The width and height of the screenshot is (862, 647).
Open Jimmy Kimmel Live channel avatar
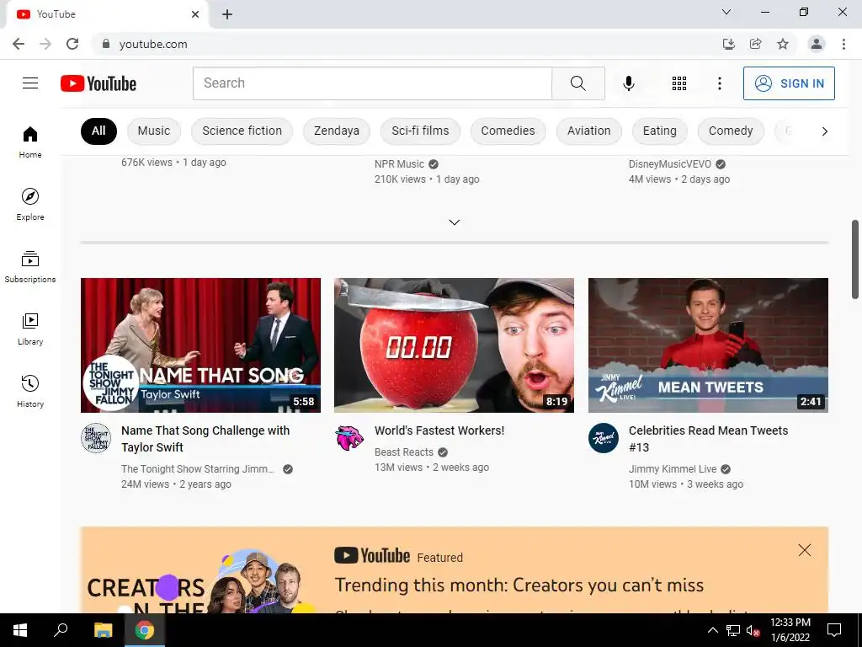coord(604,438)
